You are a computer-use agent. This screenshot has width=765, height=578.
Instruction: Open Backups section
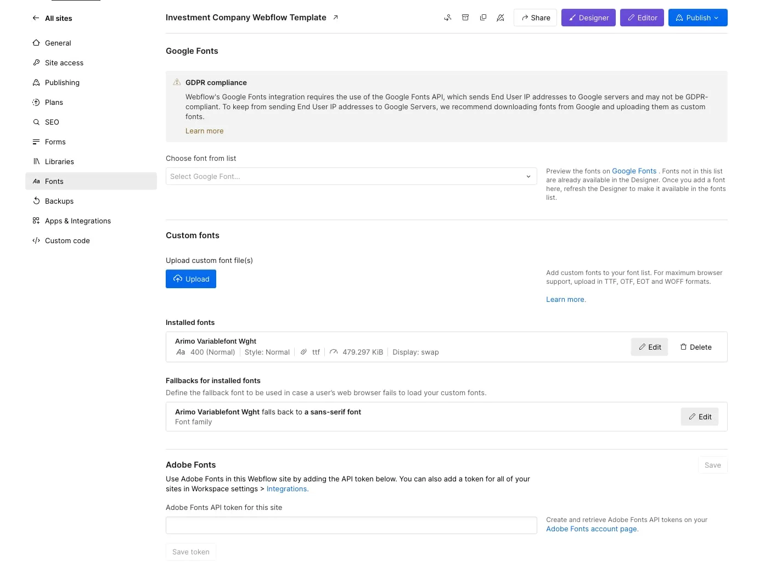91,201
